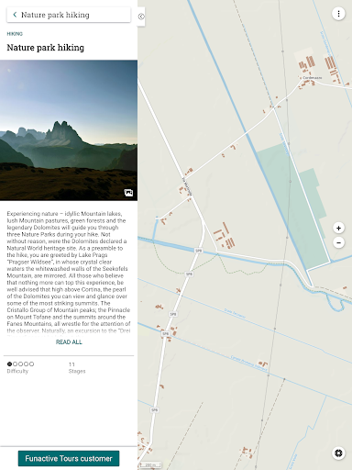Expand the description with READ ALL
The height and width of the screenshot is (470, 352).
pos(69,342)
